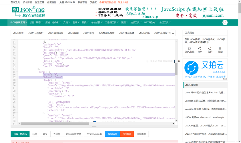The width and height of the screenshot is (241, 143).
Task: Open the 单位换算 dropdown menu
Action: pos(97,22)
